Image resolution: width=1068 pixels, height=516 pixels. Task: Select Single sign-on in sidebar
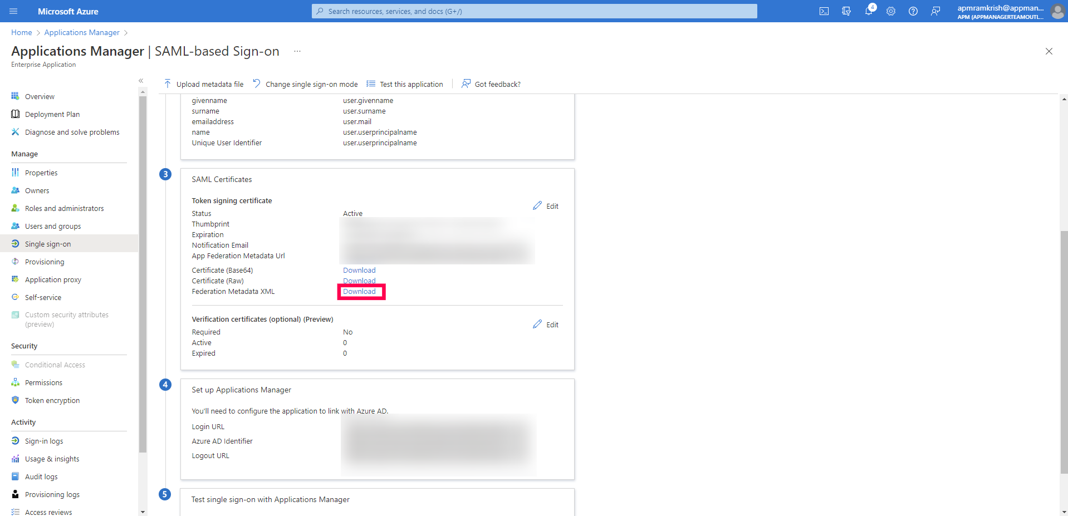point(69,244)
